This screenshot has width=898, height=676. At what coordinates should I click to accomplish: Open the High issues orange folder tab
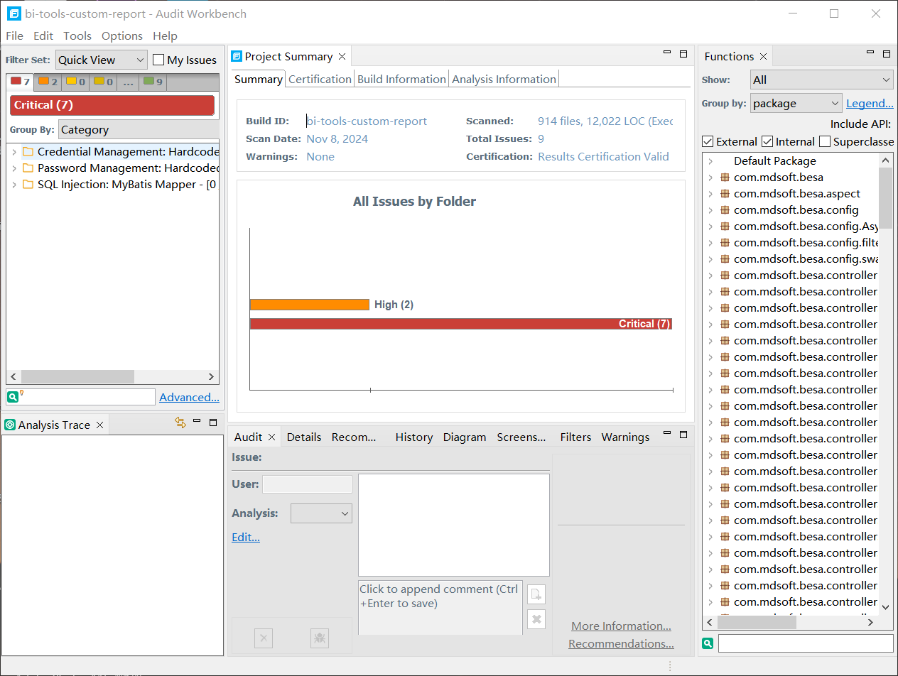click(48, 82)
